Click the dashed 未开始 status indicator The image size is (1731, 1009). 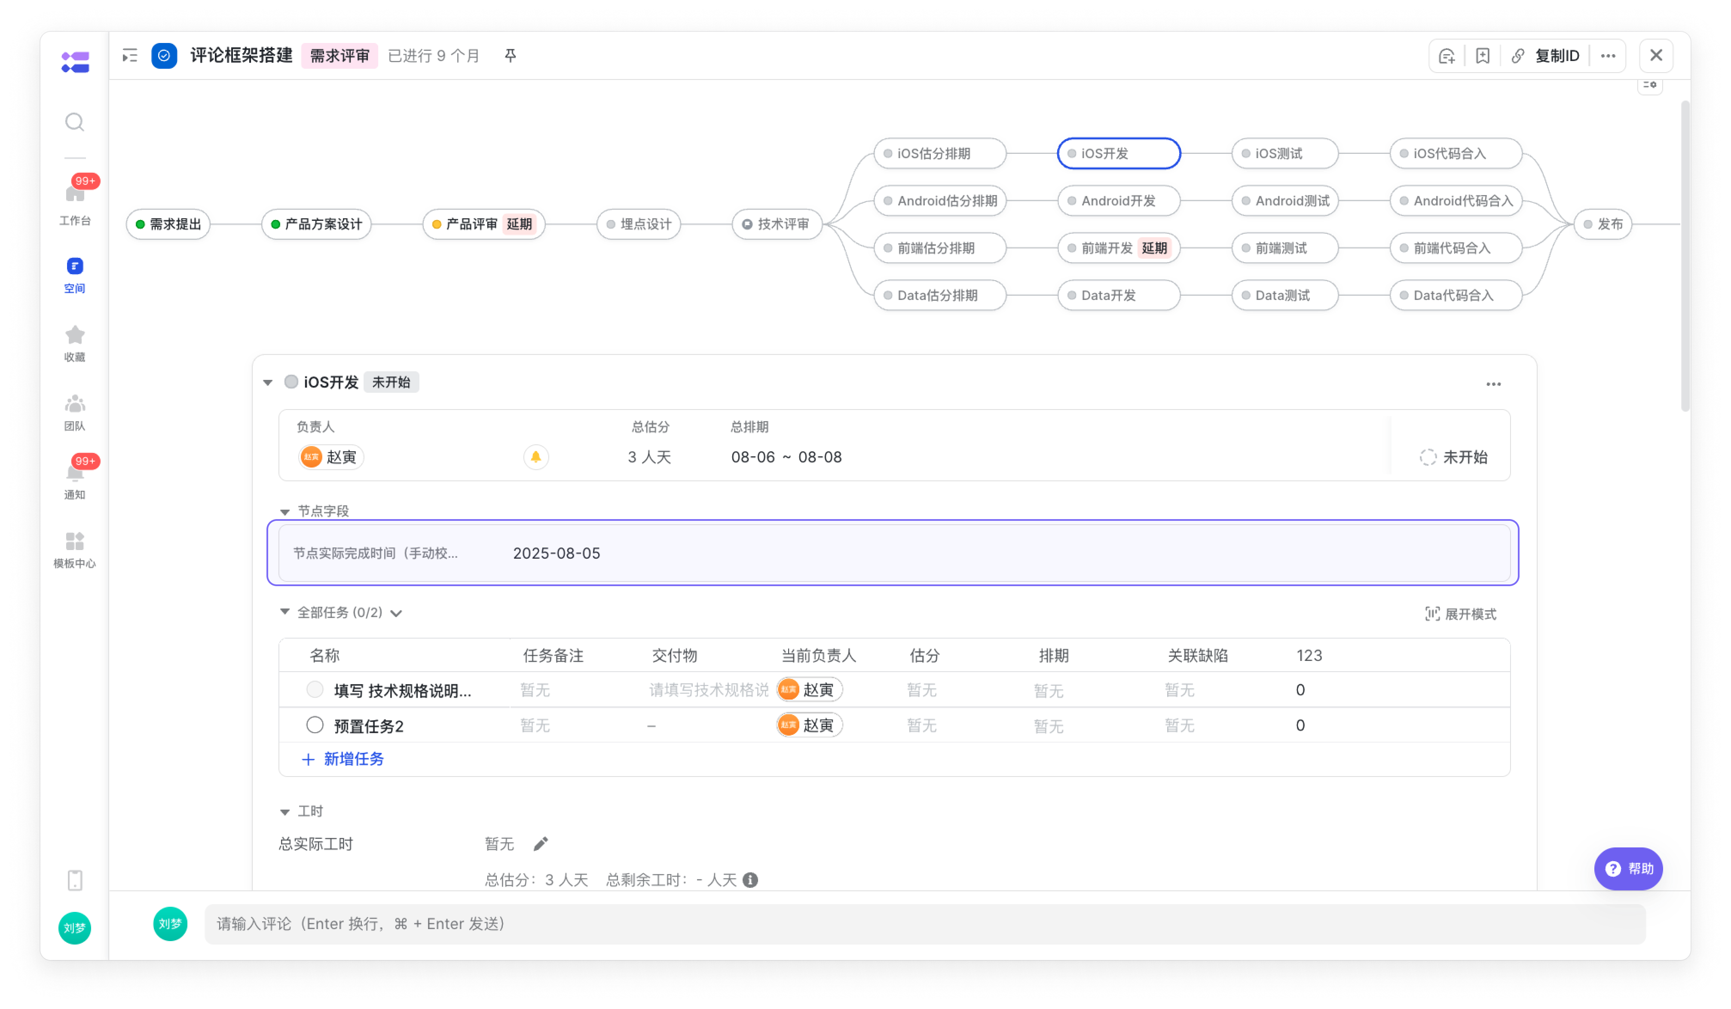[x=1428, y=458]
